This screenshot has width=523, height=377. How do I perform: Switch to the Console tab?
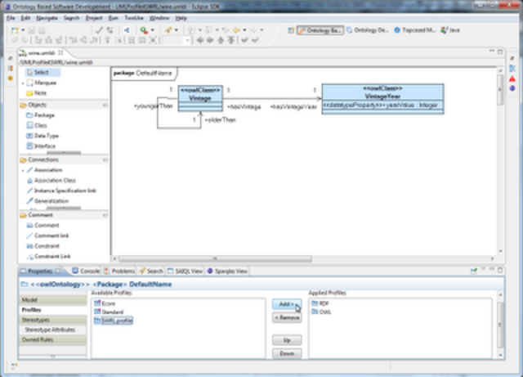point(86,272)
